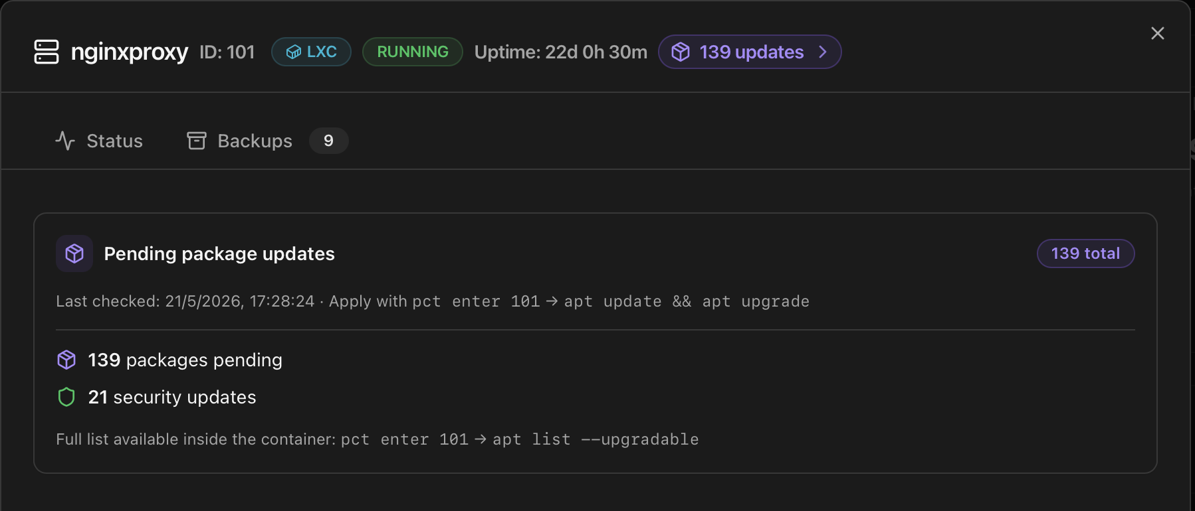Screen dimensions: 1195x511
Task: Click the package icon beside 139 packages pending
Action: click(x=66, y=360)
